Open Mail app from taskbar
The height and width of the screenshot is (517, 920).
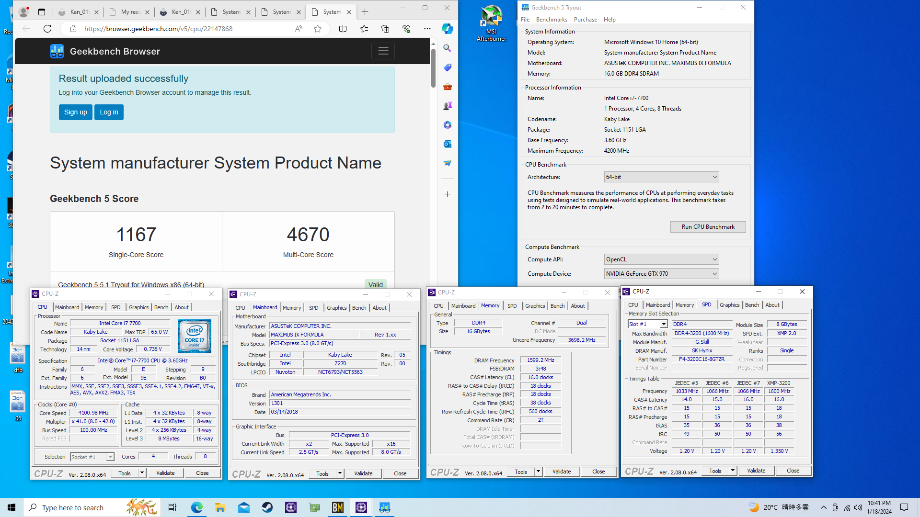click(243, 507)
